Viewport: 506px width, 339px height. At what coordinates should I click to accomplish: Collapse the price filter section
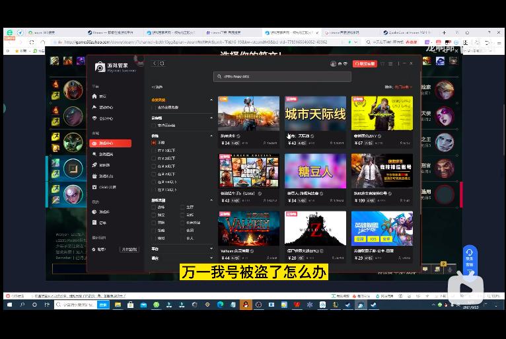pos(211,136)
